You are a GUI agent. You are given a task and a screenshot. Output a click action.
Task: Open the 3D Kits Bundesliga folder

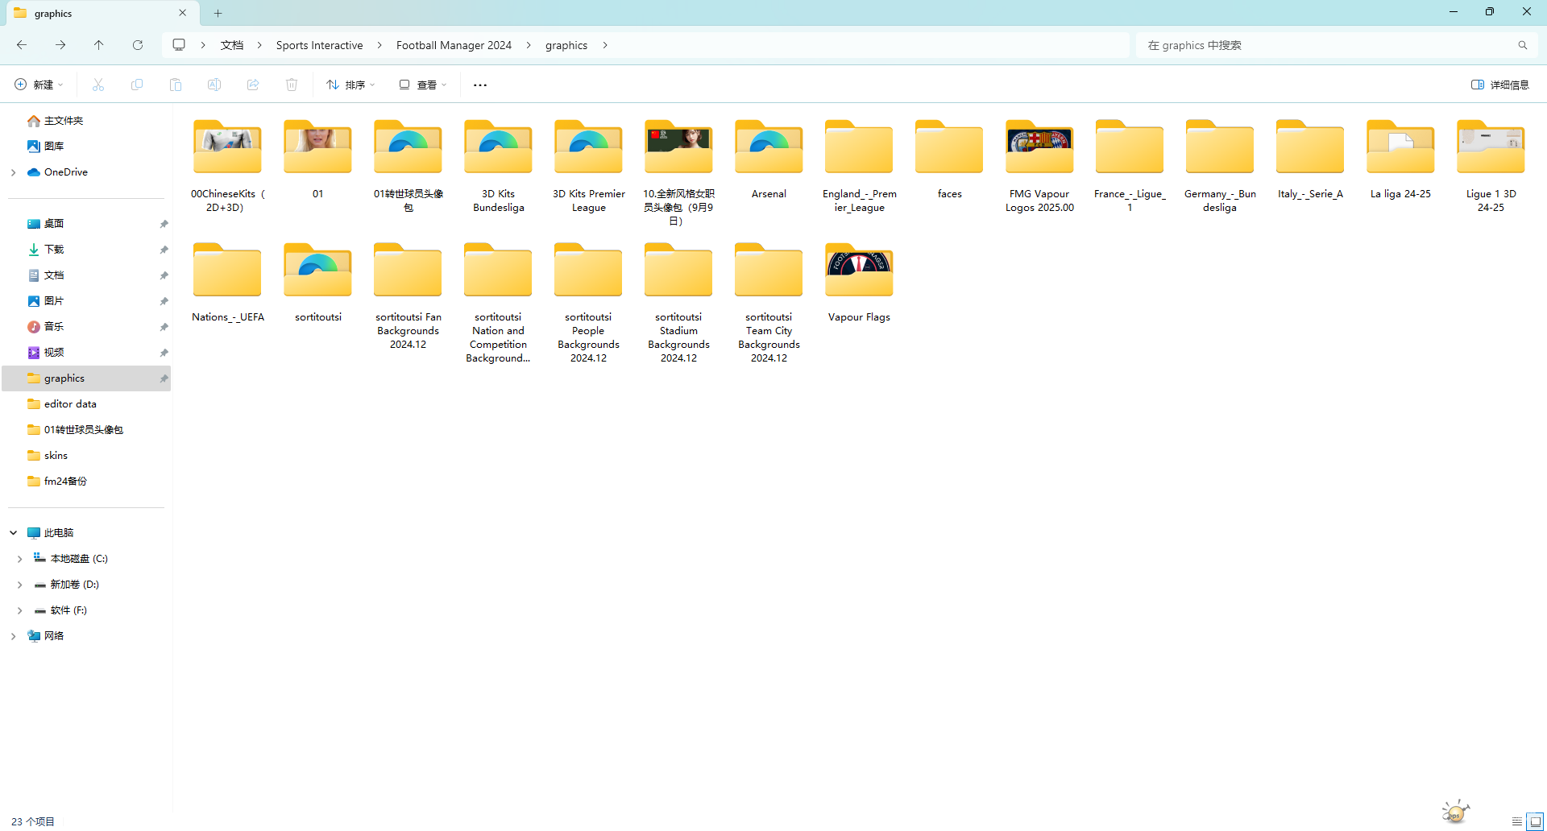499,166
